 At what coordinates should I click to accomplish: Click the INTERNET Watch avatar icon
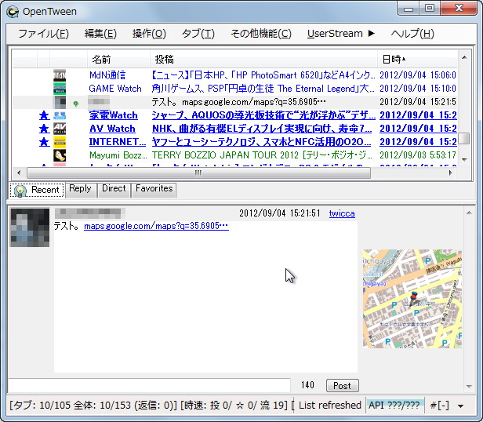[60, 142]
